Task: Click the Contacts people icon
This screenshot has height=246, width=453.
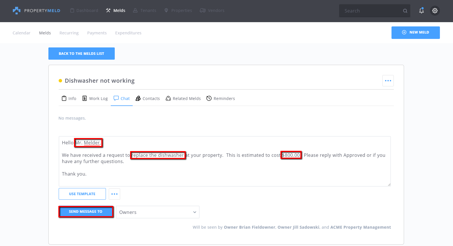Action: coord(138,98)
